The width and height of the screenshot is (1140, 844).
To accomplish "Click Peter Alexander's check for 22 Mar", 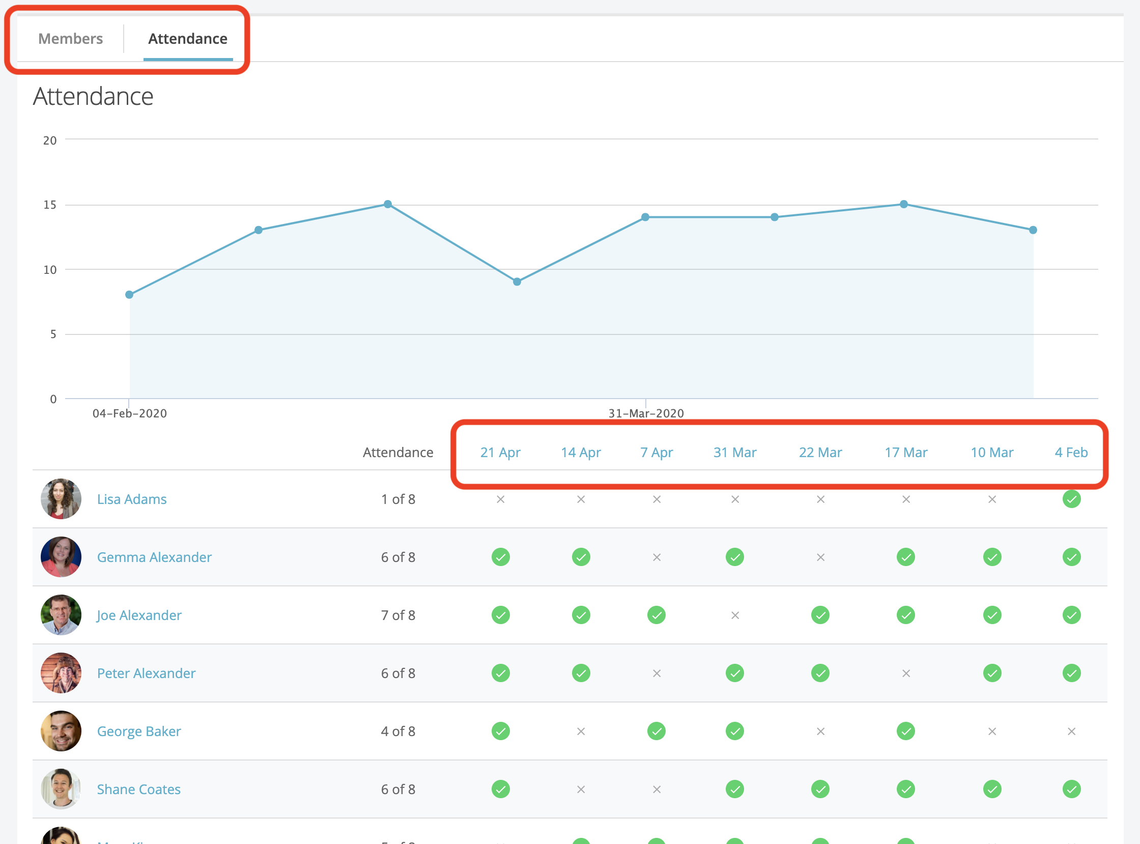I will tap(820, 673).
